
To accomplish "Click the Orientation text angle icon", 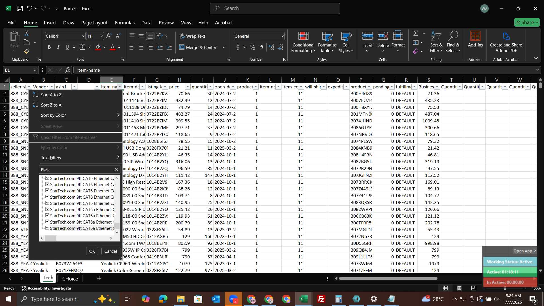I will (x=160, y=36).
